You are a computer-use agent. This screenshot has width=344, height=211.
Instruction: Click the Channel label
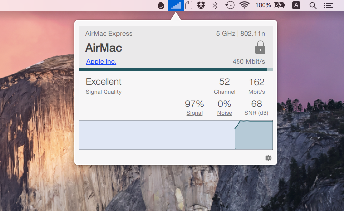pyautogui.click(x=225, y=92)
